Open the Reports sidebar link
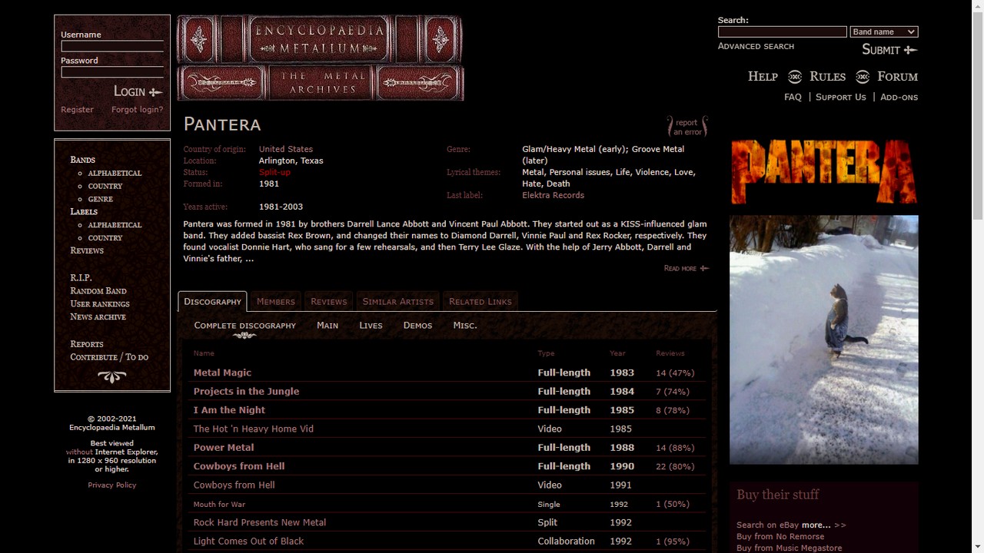 [87, 344]
